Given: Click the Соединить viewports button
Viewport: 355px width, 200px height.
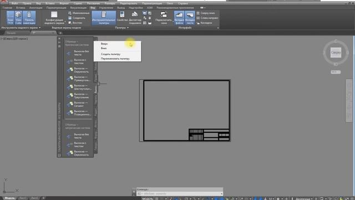Looking at the screenshot, I should 77,18.
